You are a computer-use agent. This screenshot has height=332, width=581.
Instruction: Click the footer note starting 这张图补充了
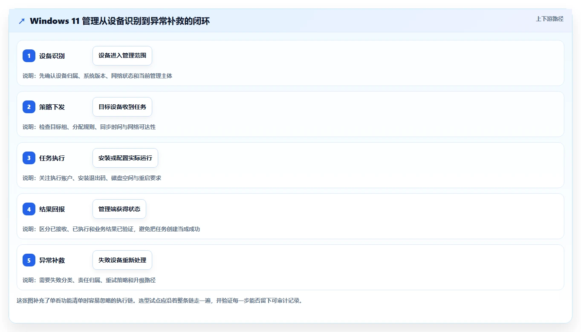[x=159, y=301]
